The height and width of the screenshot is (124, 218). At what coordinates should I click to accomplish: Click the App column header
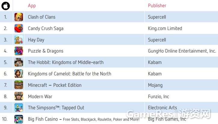tap(32, 6)
